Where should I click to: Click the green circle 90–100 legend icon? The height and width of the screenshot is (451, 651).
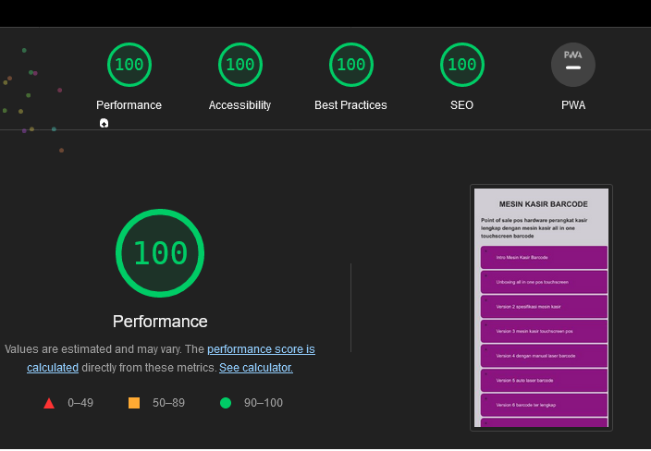click(x=226, y=403)
